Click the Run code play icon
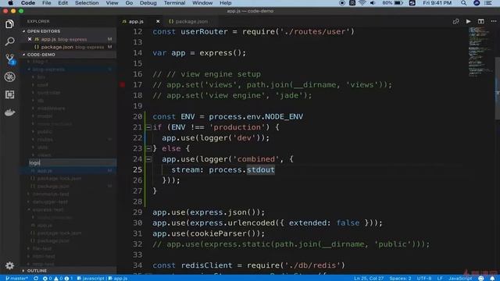The height and width of the screenshot is (281, 500). (468, 21)
